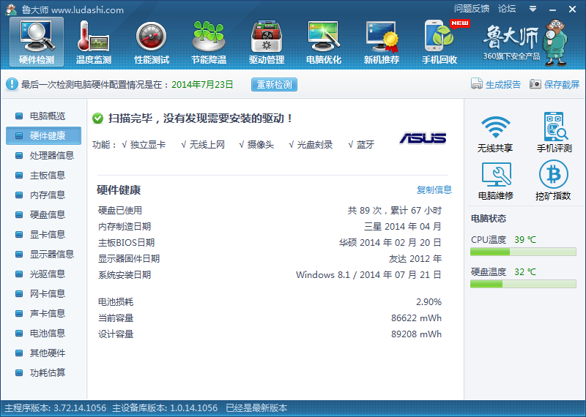The height and width of the screenshot is (417, 586).
Task: Open 电脑维修 computer repair
Action: (x=496, y=181)
